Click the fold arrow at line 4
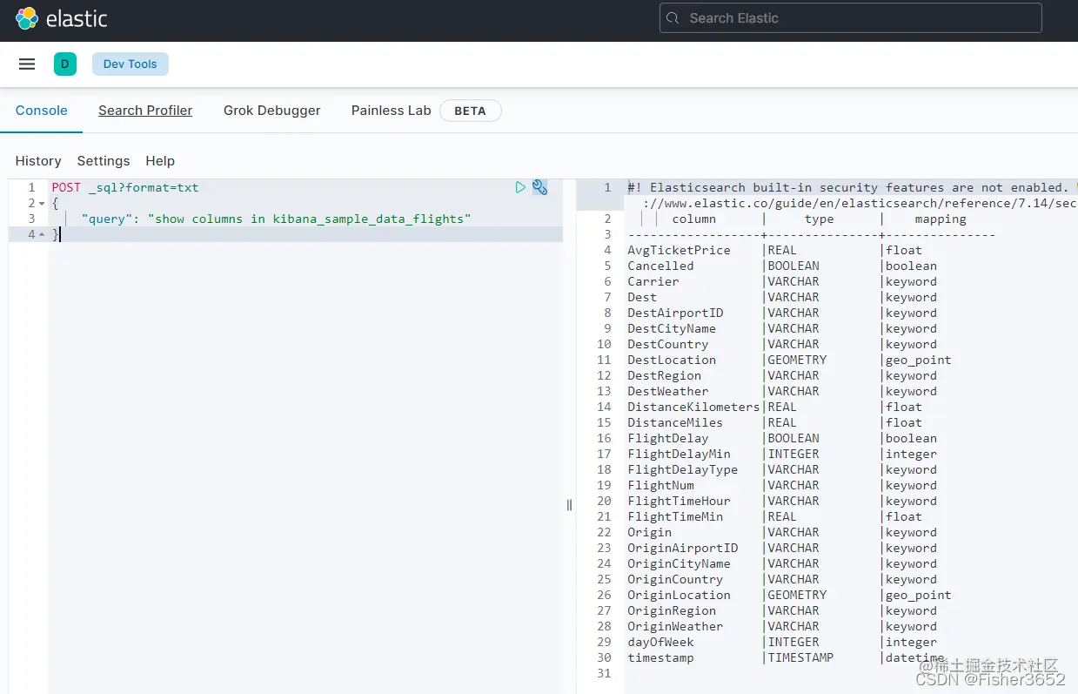Screen dimensions: 1078x694 42,235
